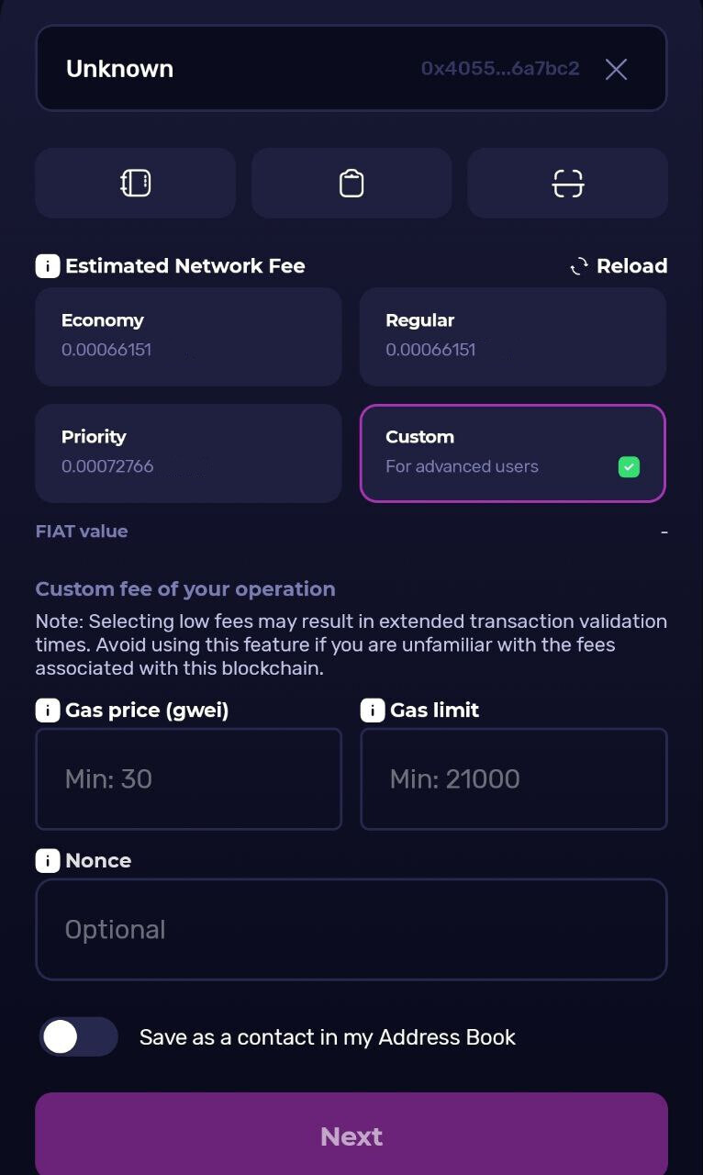Screen dimensions: 703x1175
Task: Tap the Gas limit info icon
Action: [x=373, y=711]
